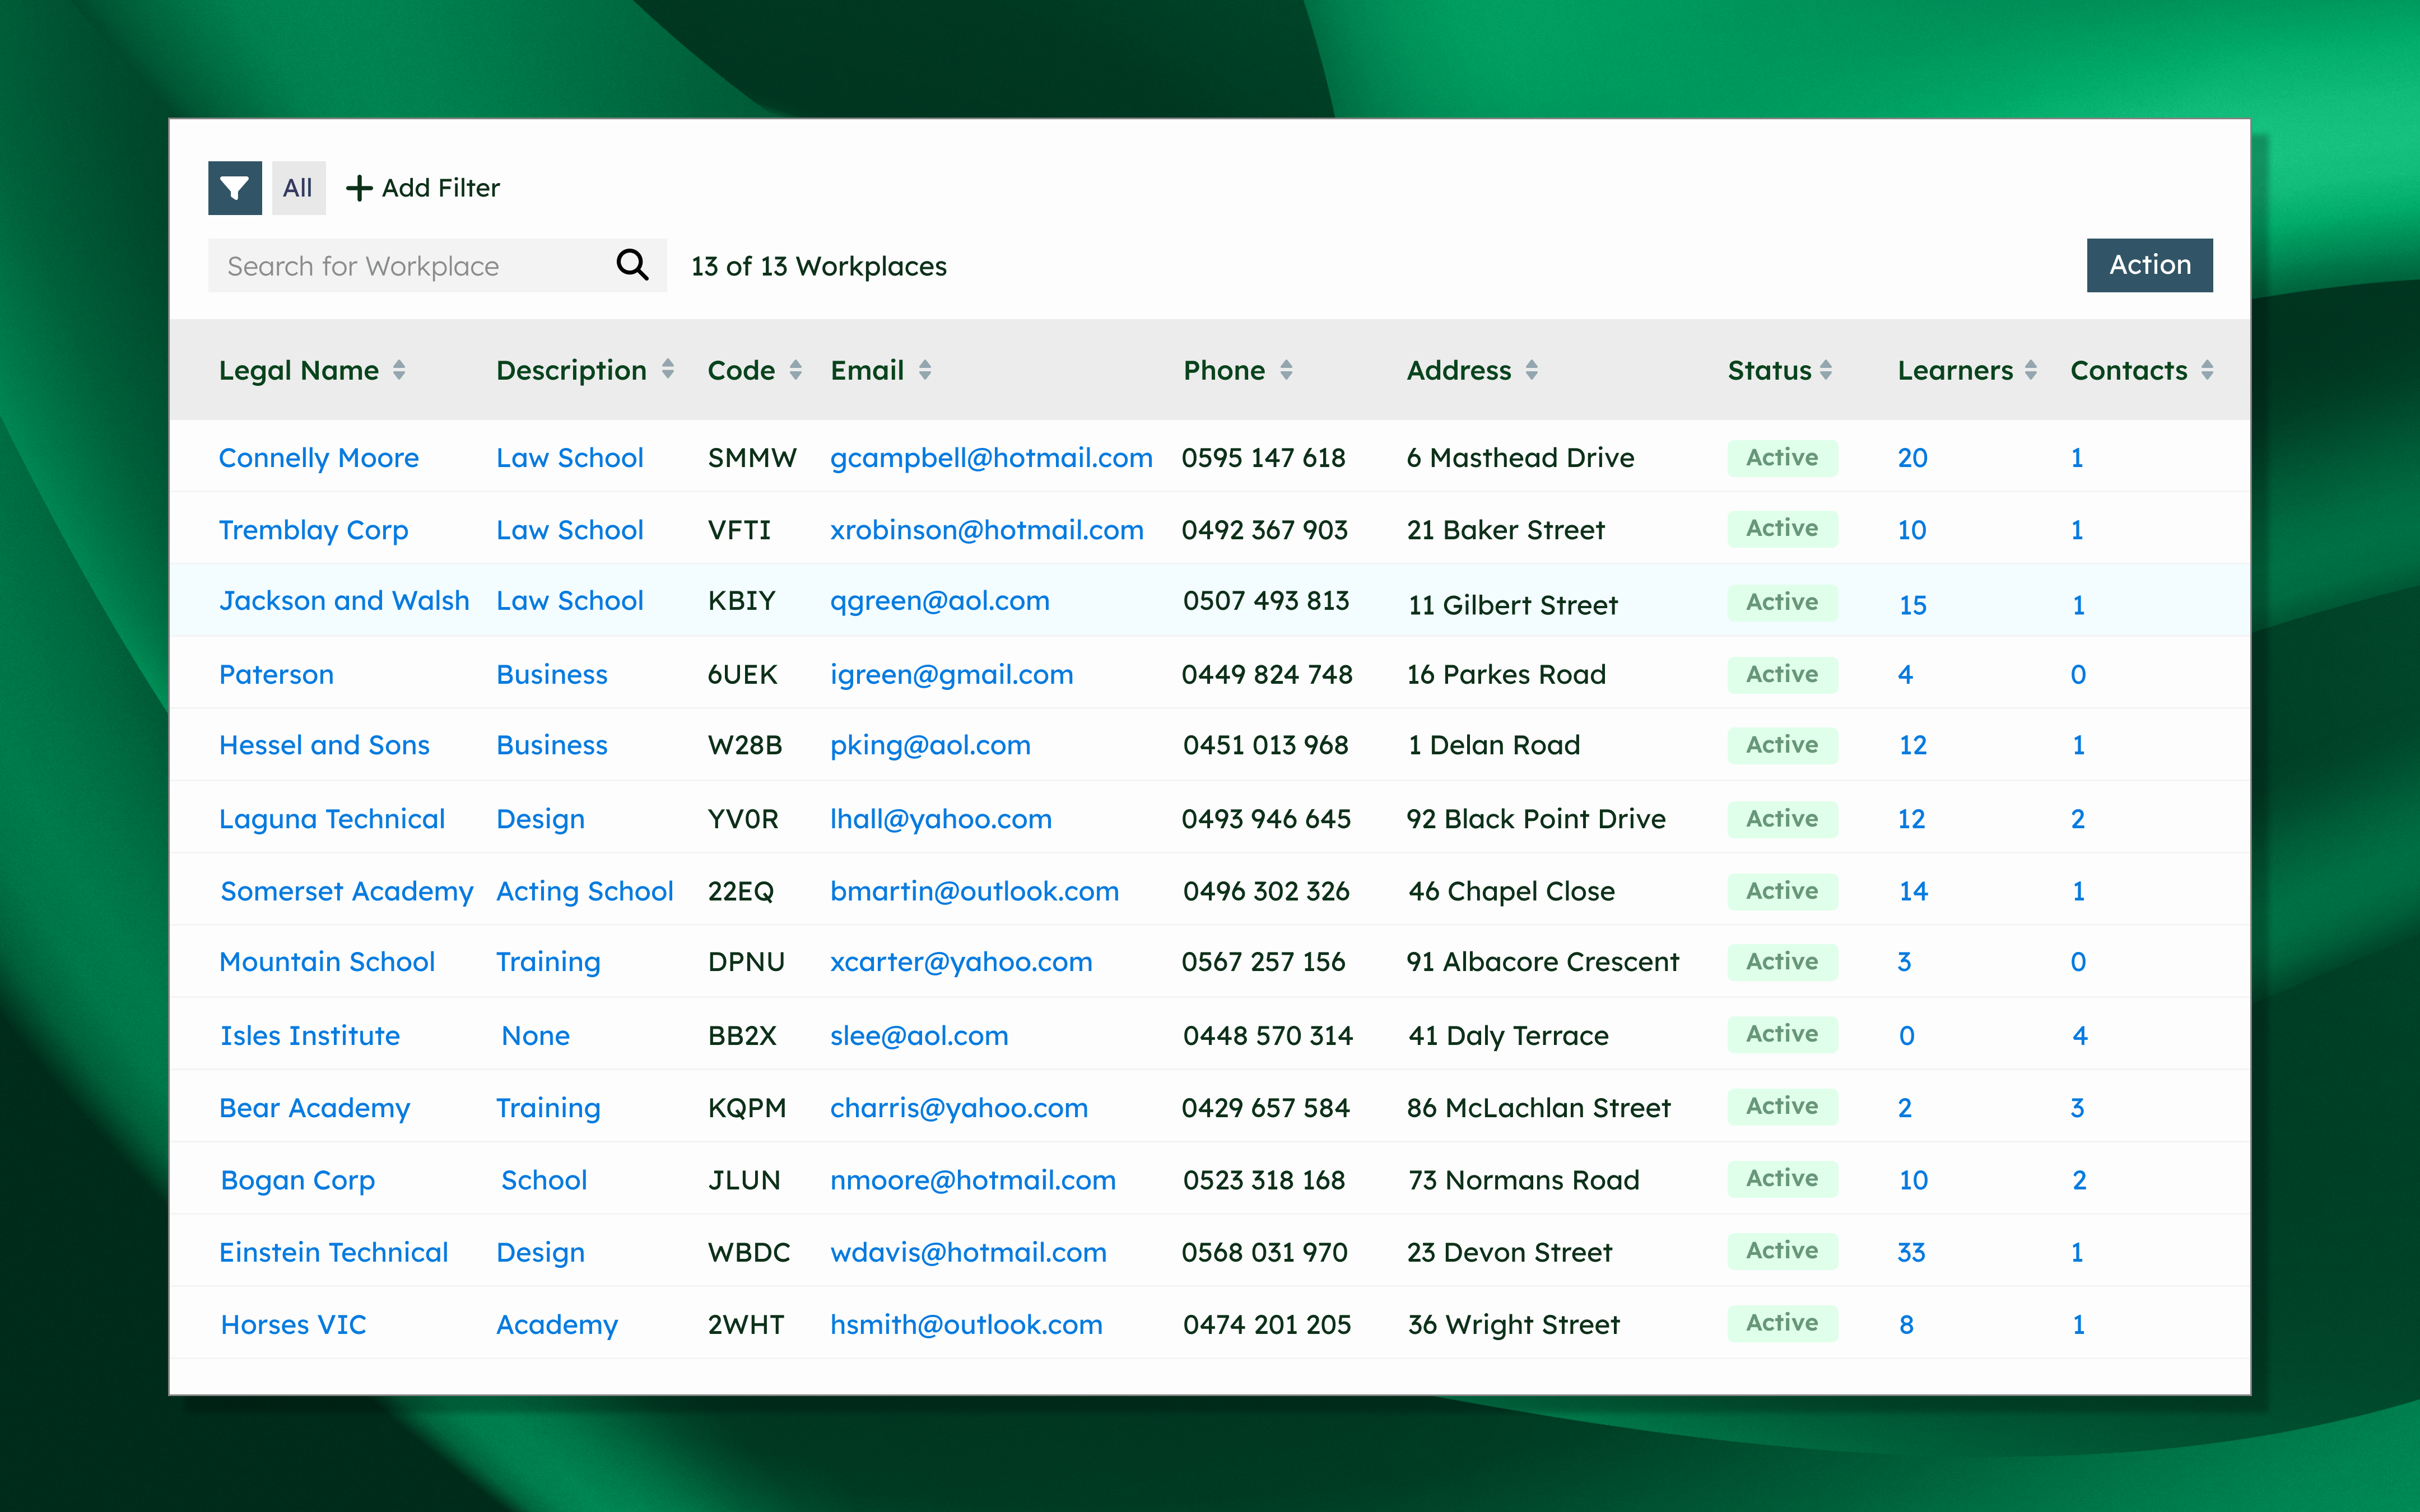This screenshot has height=1512, width=2420.
Task: Click None description for Isles Institute
Action: (535, 1036)
